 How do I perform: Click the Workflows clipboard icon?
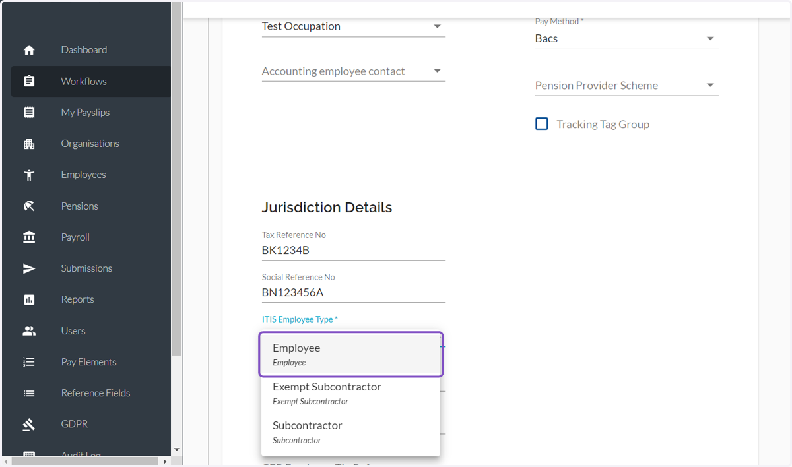[29, 81]
